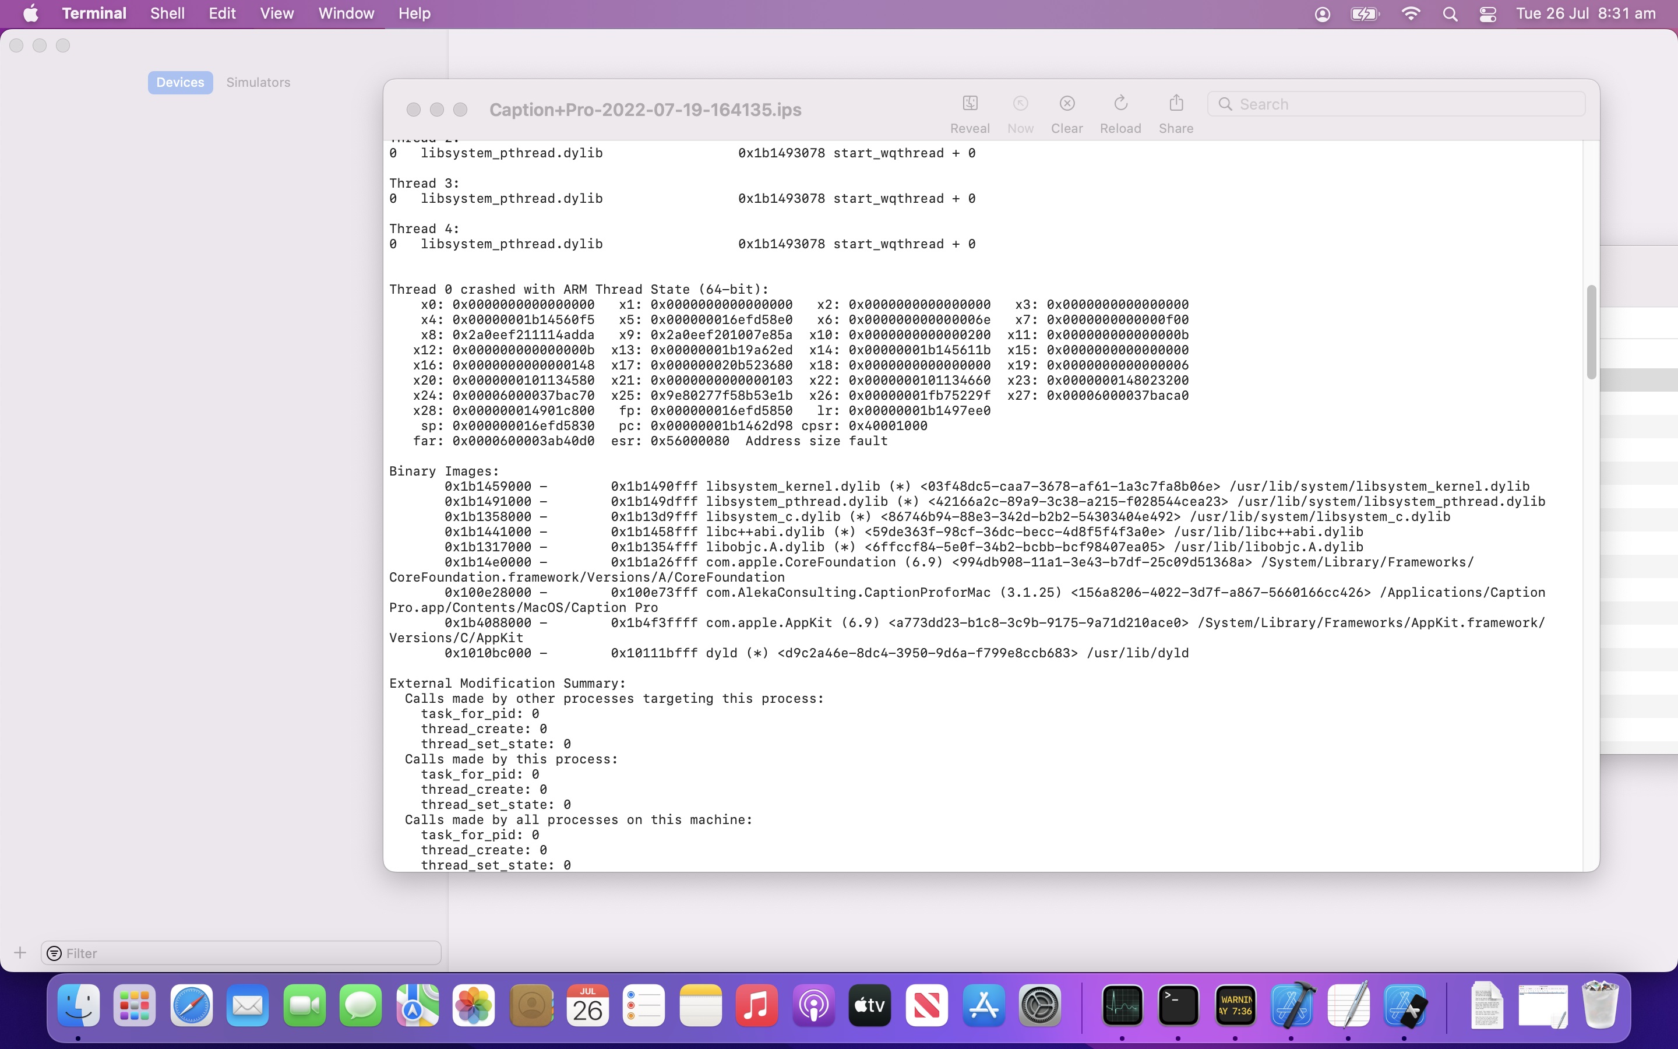The image size is (1678, 1049).
Task: Open the Share toolbar button
Action: [1175, 104]
